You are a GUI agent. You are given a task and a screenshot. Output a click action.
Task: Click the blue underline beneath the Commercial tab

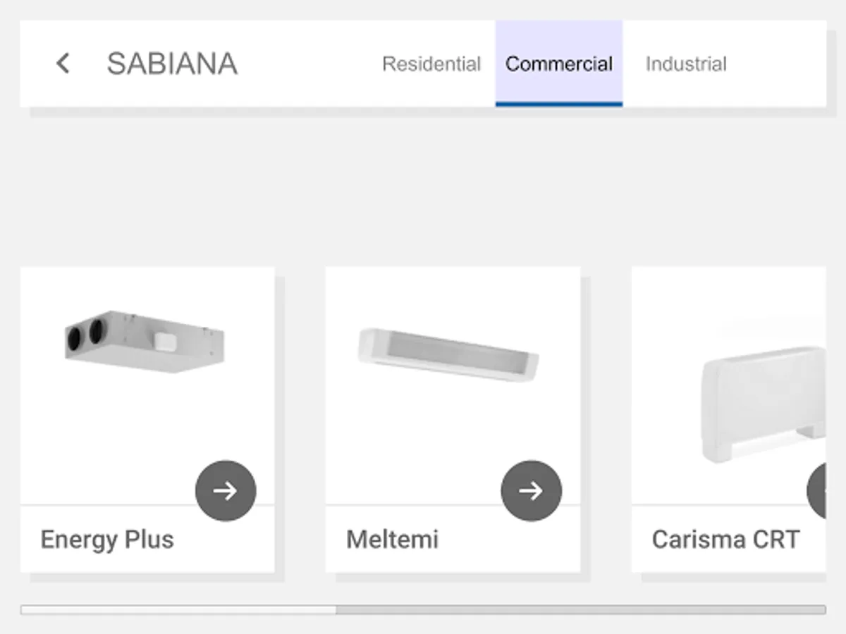[x=559, y=104]
